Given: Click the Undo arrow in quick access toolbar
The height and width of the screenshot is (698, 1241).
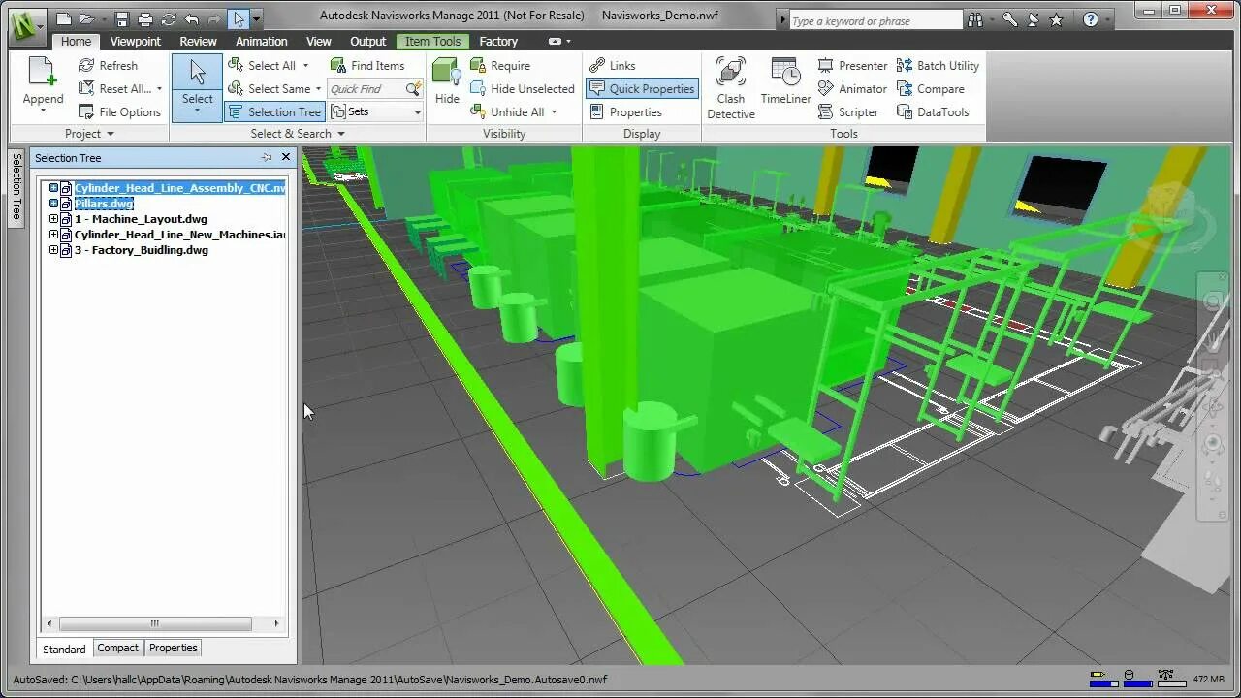Looking at the screenshot, I should tap(191, 18).
